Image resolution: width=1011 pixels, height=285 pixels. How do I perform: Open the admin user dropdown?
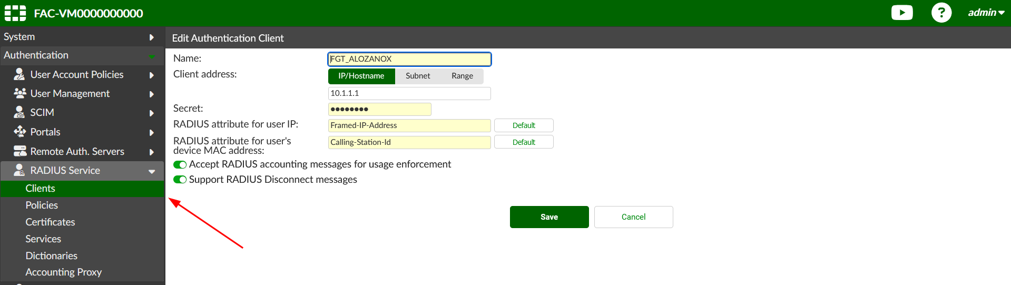coord(986,13)
